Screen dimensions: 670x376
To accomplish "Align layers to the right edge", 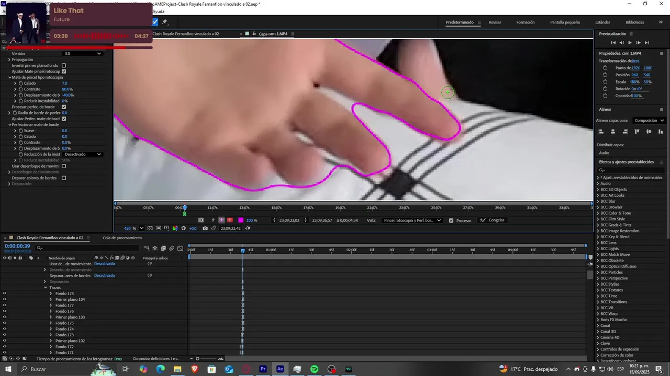I will (625, 132).
